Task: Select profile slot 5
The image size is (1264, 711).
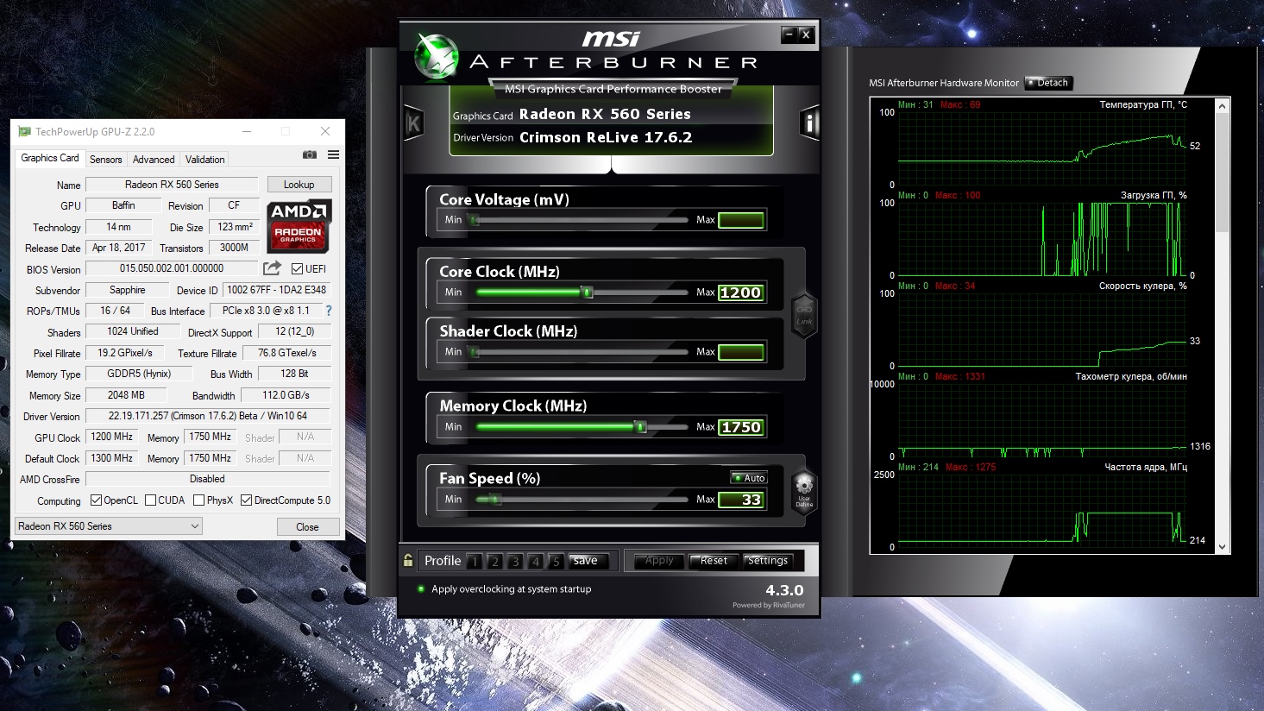Action: click(x=557, y=561)
